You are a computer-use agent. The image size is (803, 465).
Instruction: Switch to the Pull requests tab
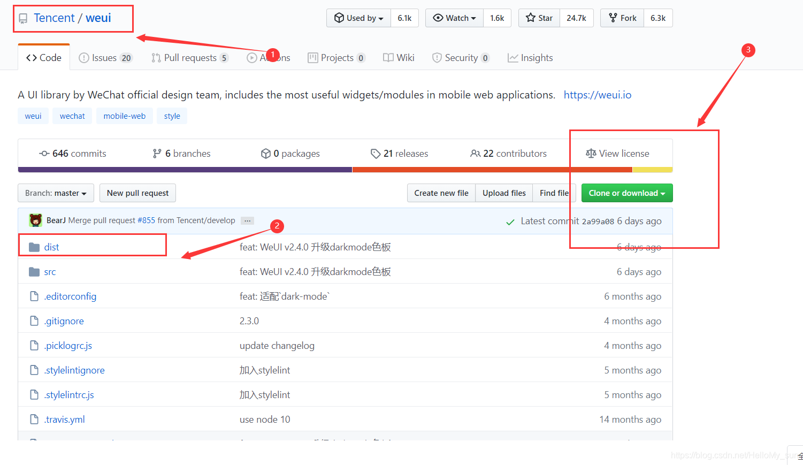pos(190,57)
